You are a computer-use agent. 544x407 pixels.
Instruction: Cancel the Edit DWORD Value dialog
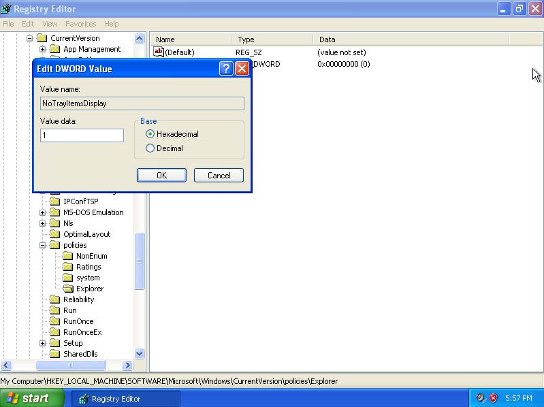point(219,176)
